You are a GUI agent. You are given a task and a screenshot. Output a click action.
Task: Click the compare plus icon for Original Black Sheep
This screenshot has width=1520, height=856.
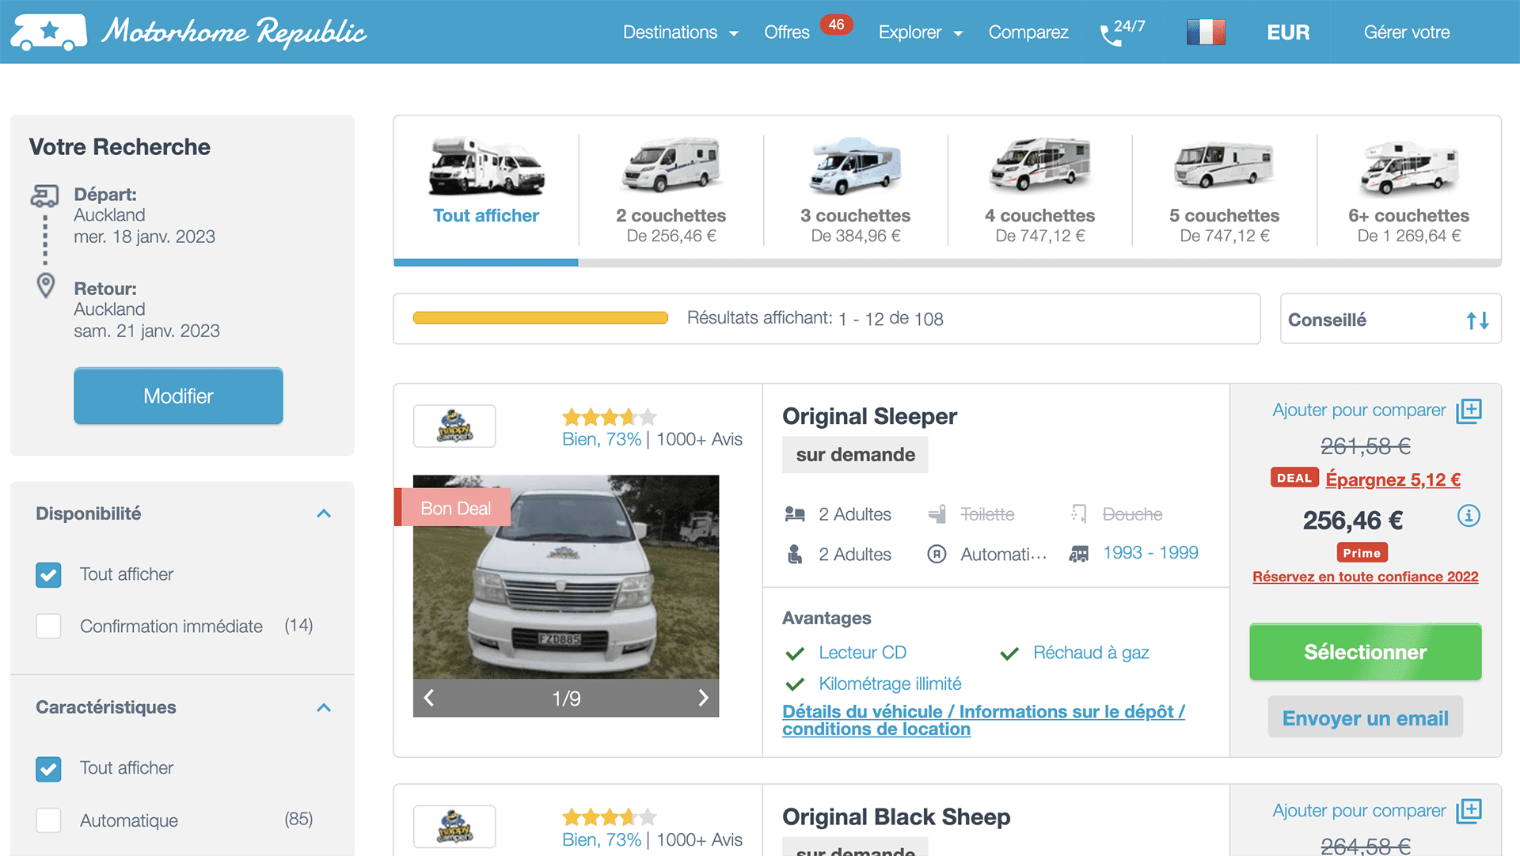(1469, 811)
